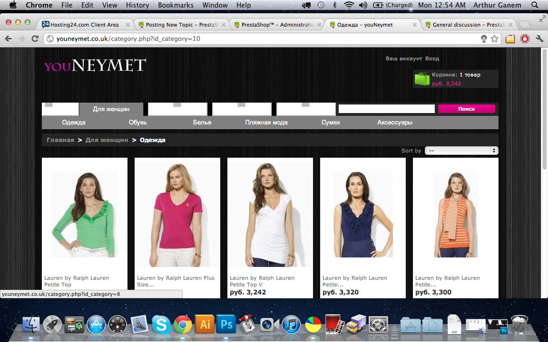Image resolution: width=548 pixels, height=342 pixels.
Task: Open the AdBlock stop-hand extension
Action: click(525, 39)
